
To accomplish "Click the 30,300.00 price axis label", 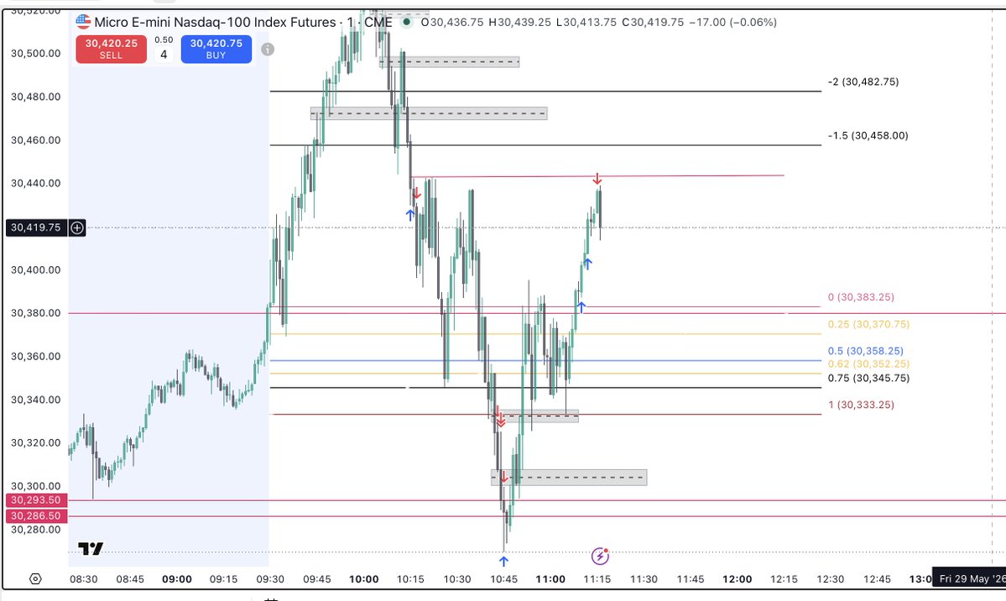I will [x=36, y=486].
